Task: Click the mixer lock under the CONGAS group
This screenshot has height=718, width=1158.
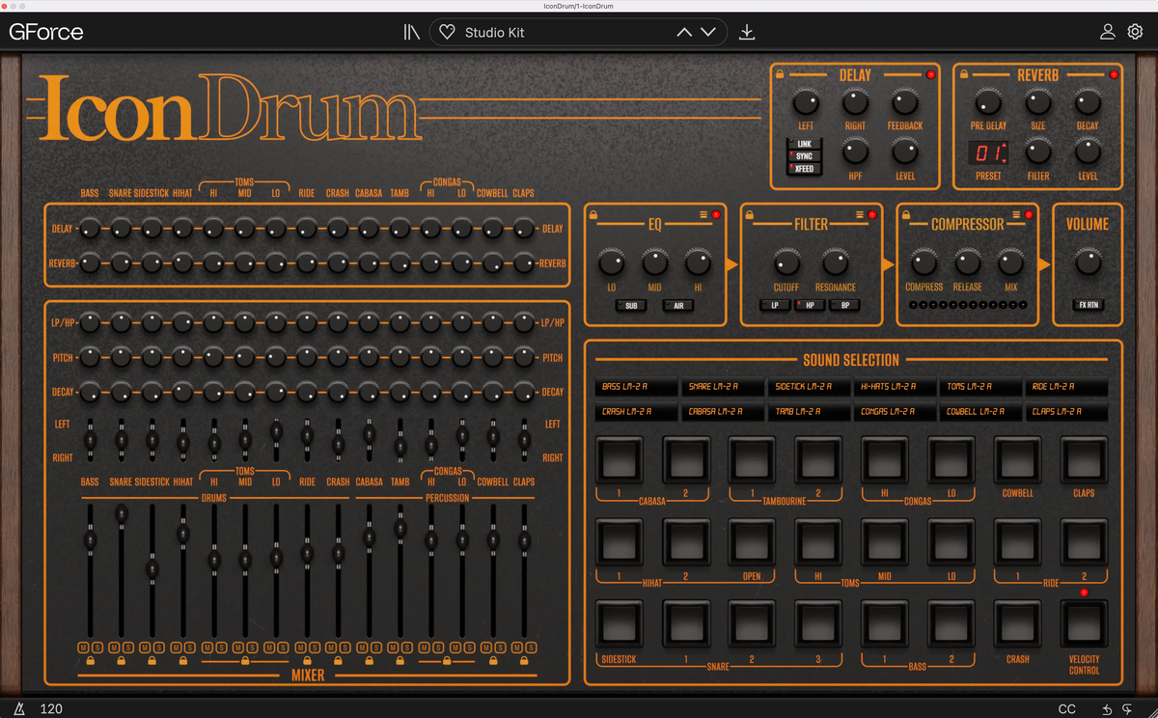Action: 447,661
